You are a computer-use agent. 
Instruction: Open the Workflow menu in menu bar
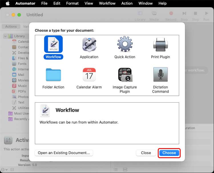point(107,3)
